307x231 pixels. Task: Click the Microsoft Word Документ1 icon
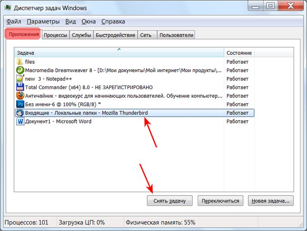(x=20, y=122)
